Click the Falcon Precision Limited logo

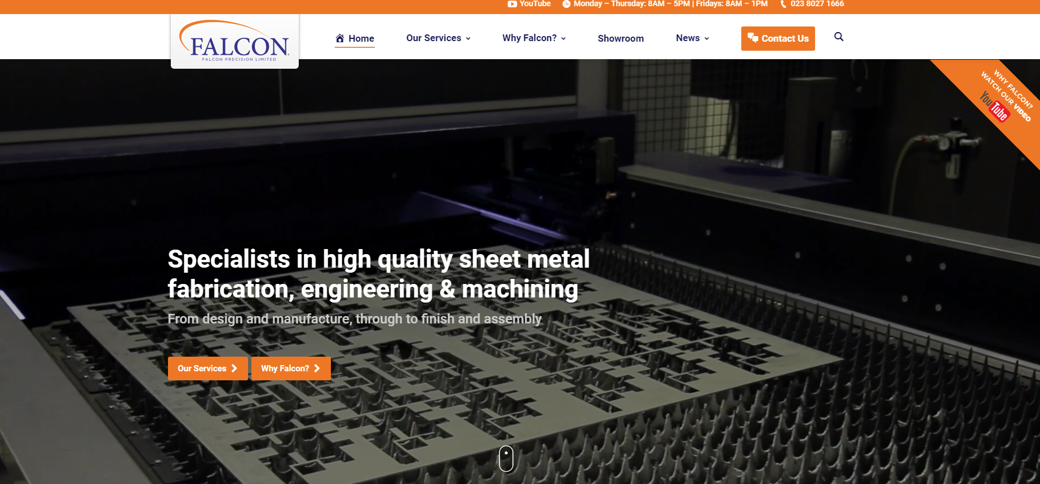click(234, 41)
